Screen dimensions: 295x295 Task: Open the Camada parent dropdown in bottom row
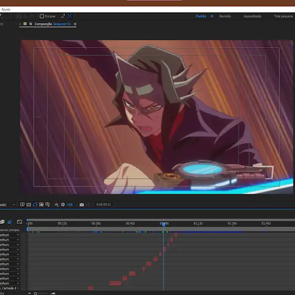(10, 288)
